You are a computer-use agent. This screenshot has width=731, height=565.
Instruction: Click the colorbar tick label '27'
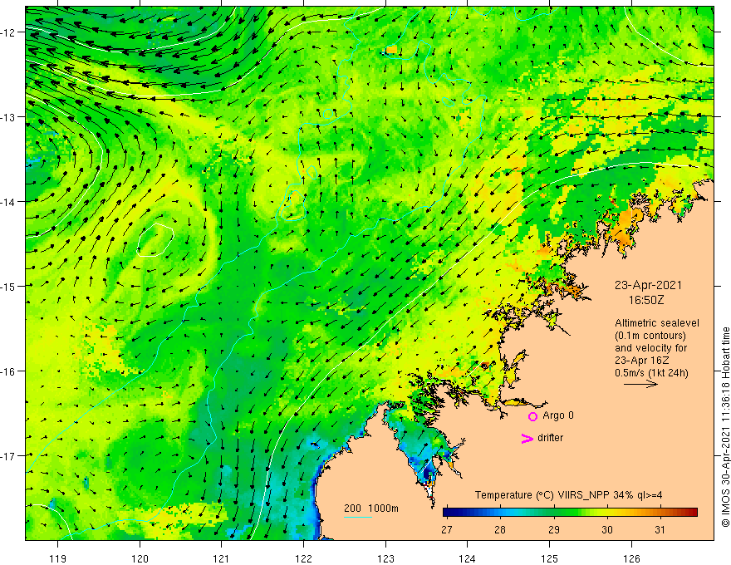(447, 529)
